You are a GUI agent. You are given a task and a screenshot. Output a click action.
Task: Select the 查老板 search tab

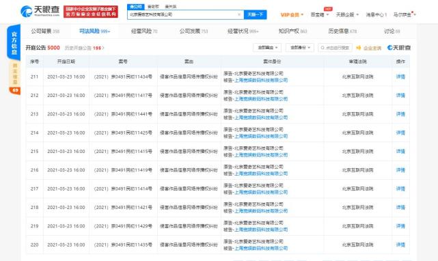(153, 6)
